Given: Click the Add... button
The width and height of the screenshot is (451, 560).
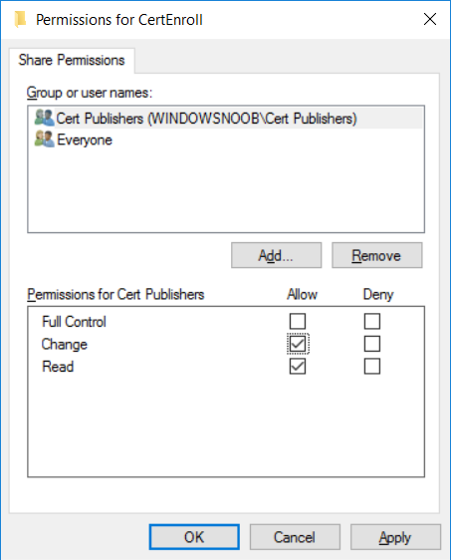Looking at the screenshot, I should 276,255.
